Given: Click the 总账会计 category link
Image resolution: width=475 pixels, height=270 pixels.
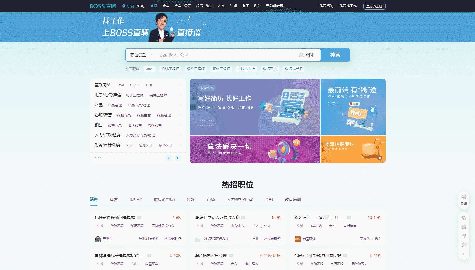Looking at the screenshot, I should coord(146,145).
